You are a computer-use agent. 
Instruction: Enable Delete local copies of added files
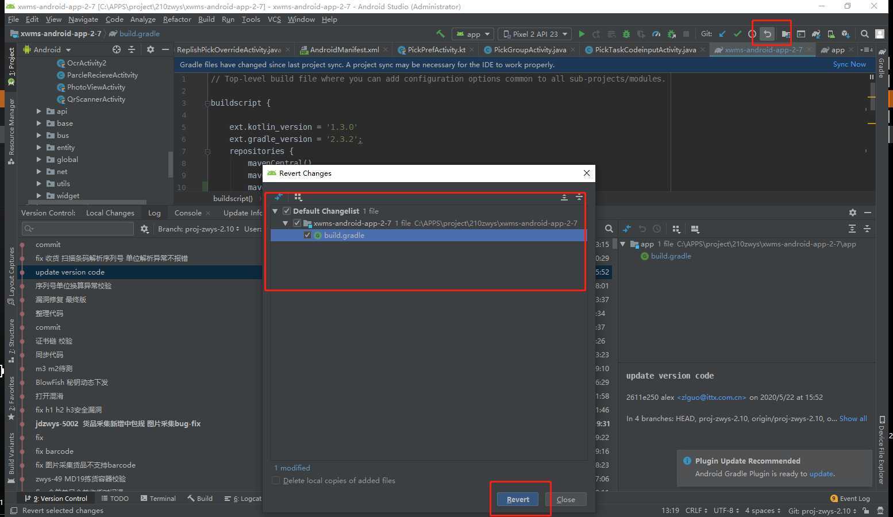276,480
